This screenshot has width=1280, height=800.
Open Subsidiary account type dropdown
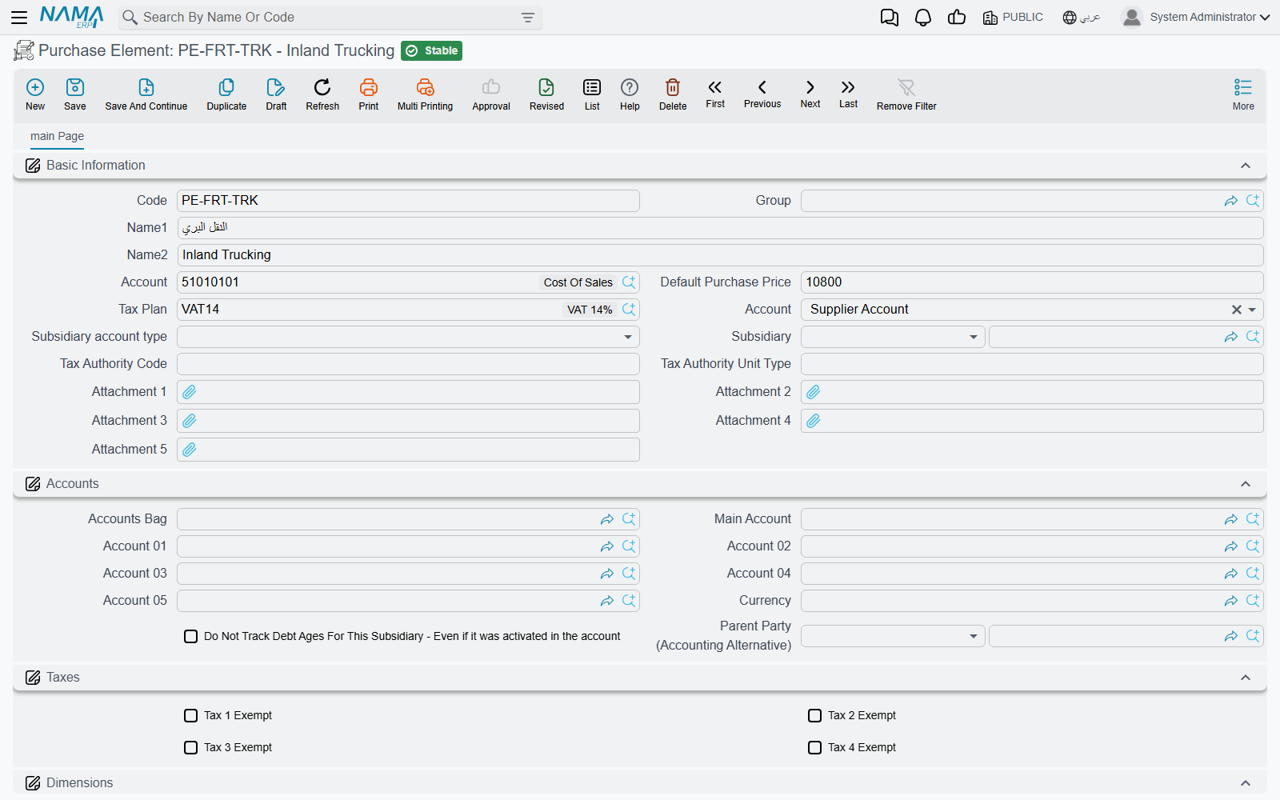628,337
